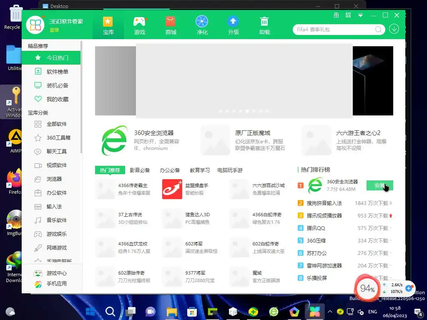Open 手机应用 at sidebar bottom
The width and height of the screenshot is (427, 320).
(x=50, y=284)
